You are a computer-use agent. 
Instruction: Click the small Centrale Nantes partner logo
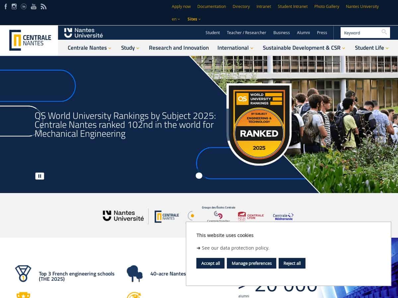pyautogui.click(x=166, y=217)
